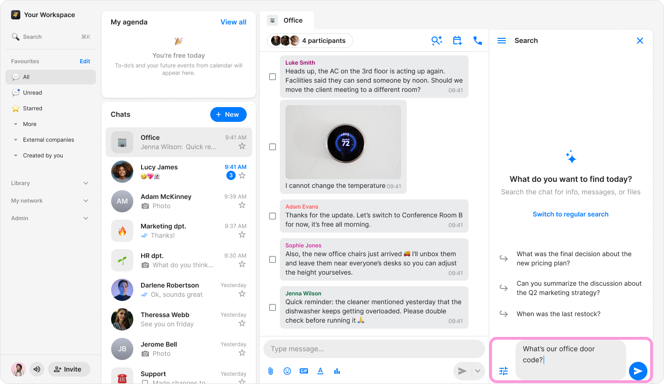Tick the checkbox beside Adam Evans' message

(x=273, y=216)
